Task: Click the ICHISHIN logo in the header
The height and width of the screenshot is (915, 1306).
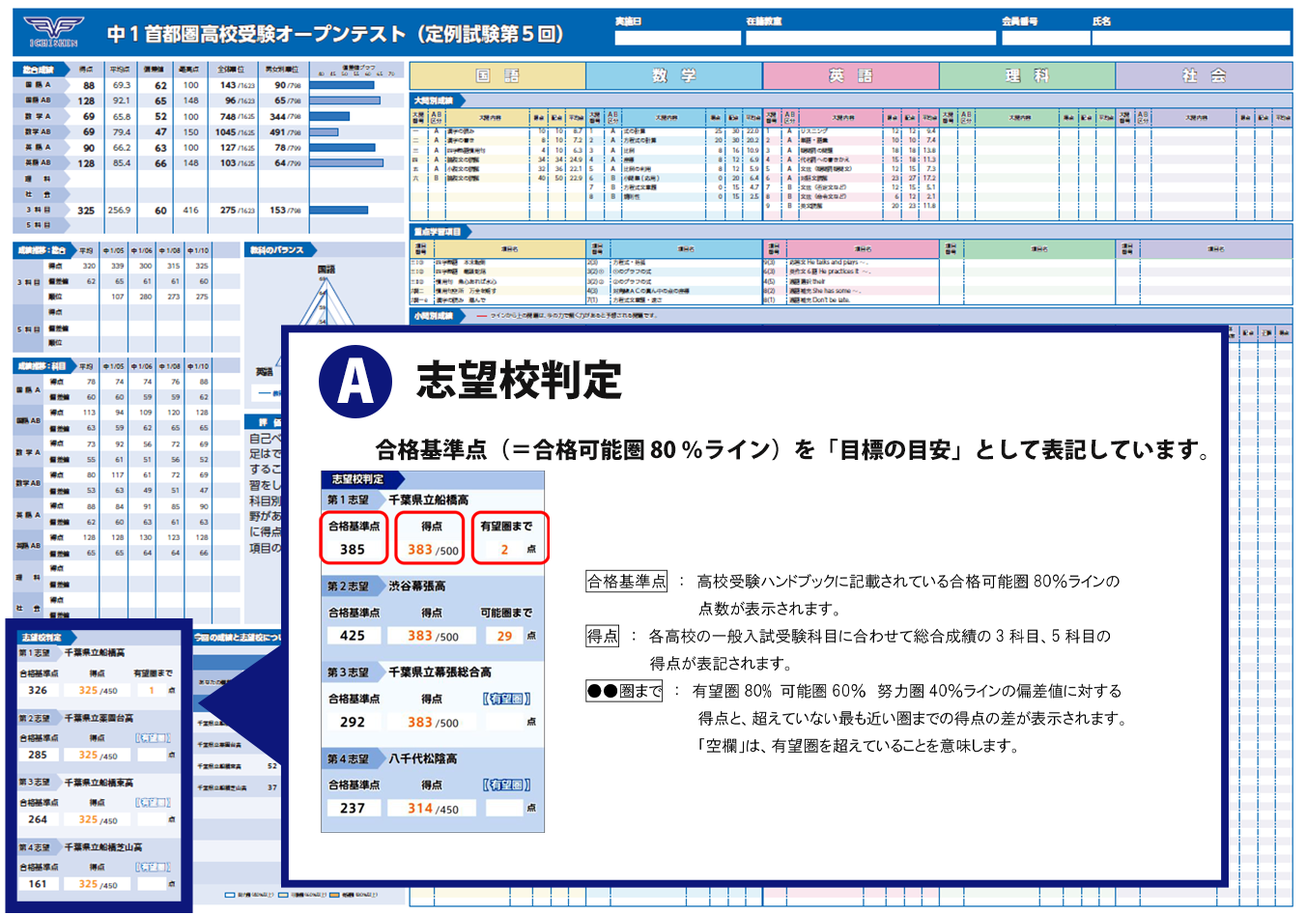Action: [x=53, y=32]
